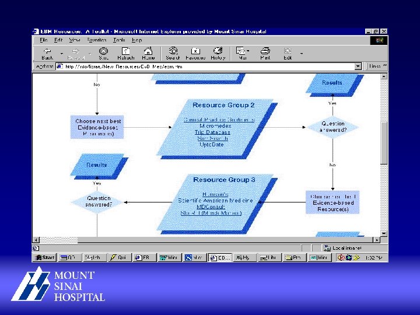
Task: Open the Clinical Practice Guidelines link
Action: (219, 120)
